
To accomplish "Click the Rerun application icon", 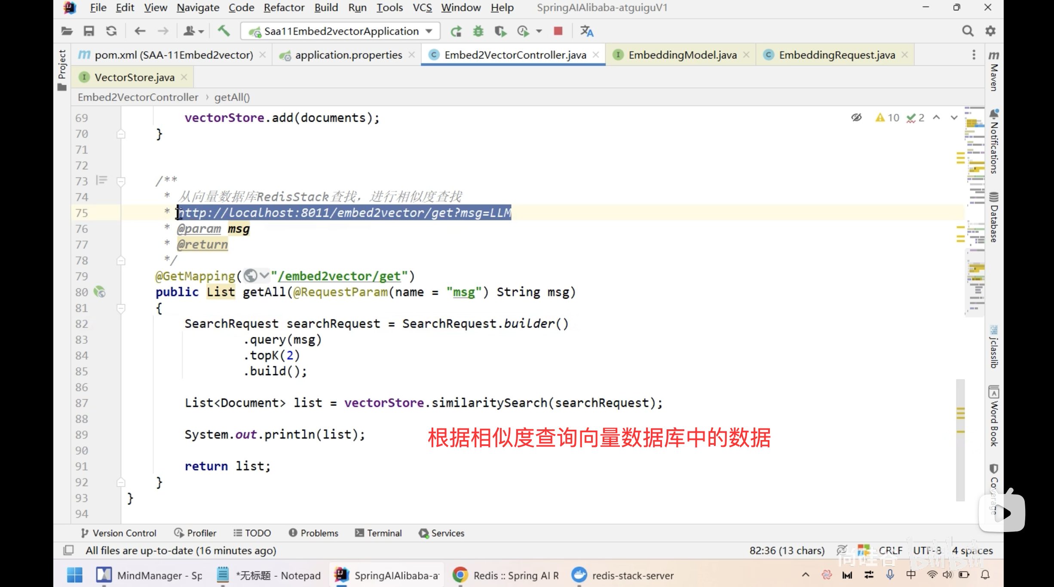I will point(456,31).
